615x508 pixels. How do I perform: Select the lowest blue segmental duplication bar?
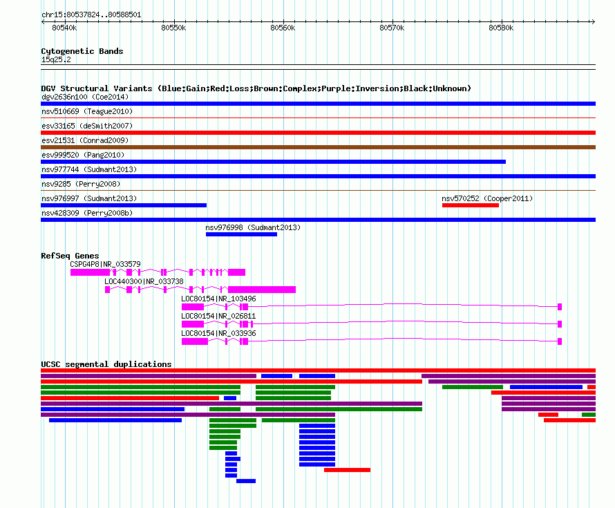click(x=246, y=481)
